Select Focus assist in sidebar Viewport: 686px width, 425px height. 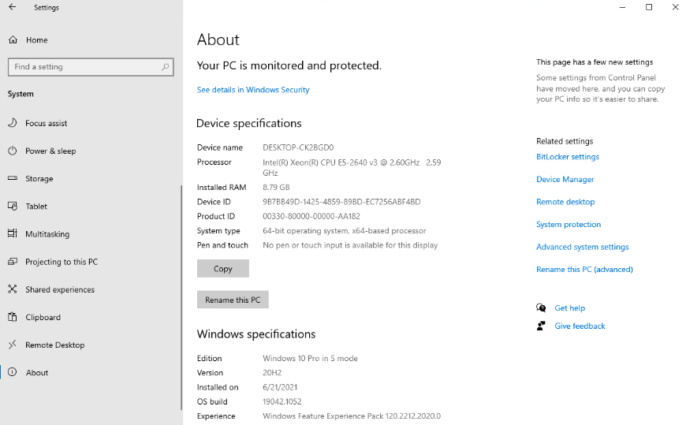(46, 124)
